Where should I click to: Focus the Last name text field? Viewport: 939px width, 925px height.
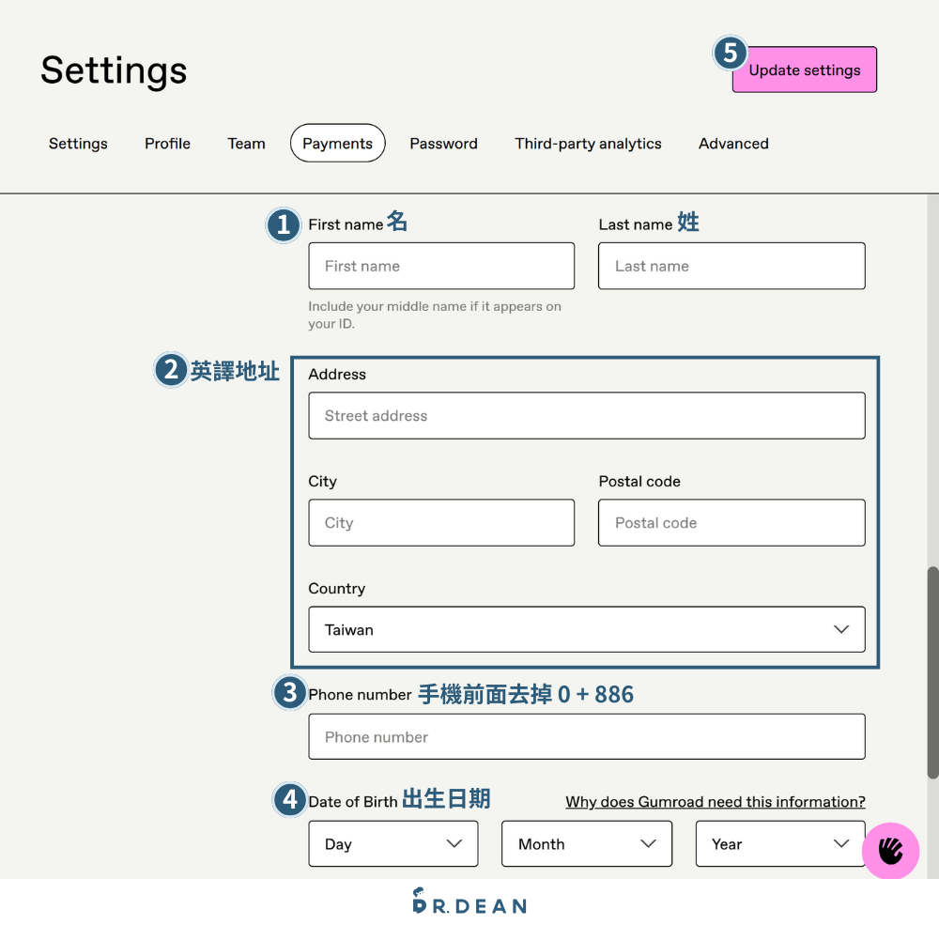pos(731,267)
